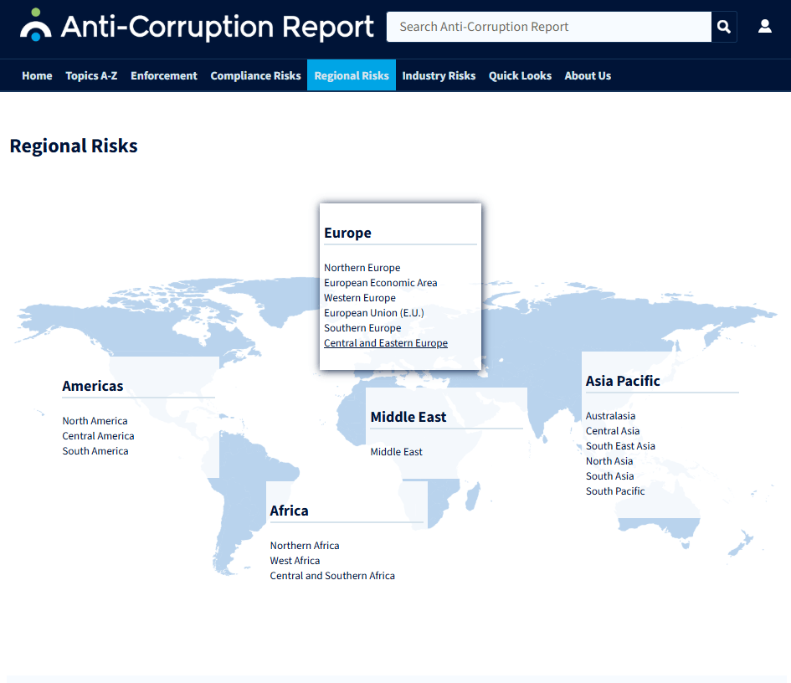The image size is (791, 683).
Task: Open the Compliance Risks menu
Action: (256, 75)
